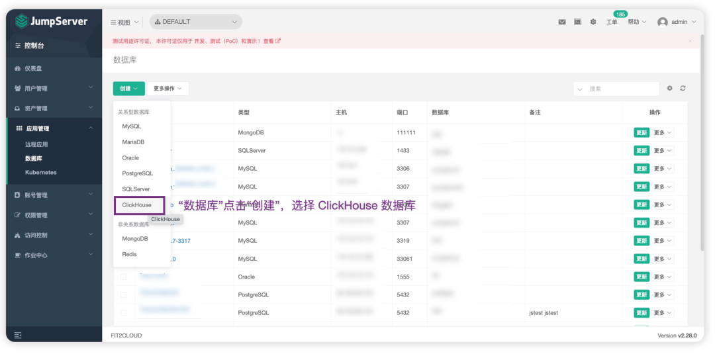This screenshot has height=354, width=715.
Task: Open 更多 on the SQLServer 1433 row
Action: point(663,151)
